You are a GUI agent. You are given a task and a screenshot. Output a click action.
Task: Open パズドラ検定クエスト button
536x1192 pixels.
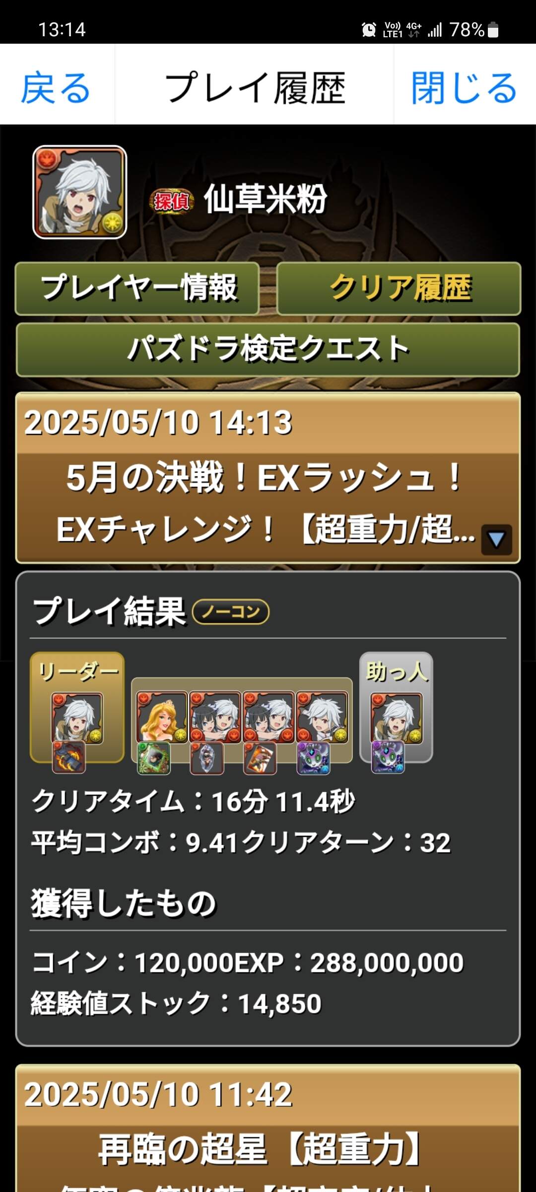coord(268,350)
